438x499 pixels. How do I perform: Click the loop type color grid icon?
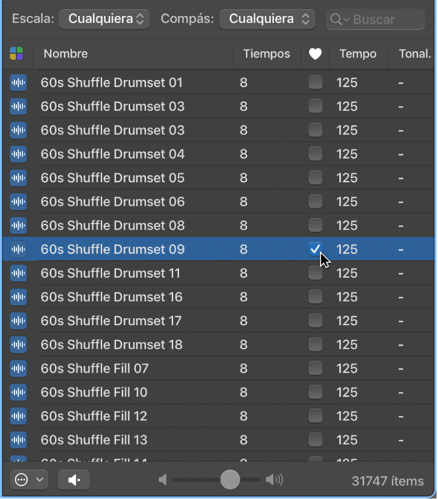click(17, 54)
